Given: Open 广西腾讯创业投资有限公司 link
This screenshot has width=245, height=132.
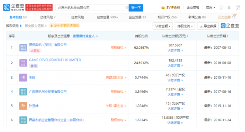Looking at the screenshot, I should (x=48, y=92).
